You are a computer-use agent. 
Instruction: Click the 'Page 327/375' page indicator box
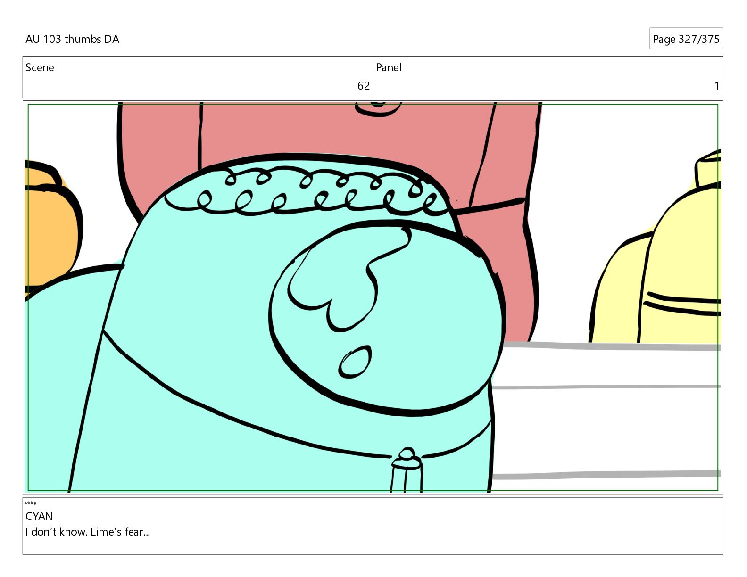point(686,39)
